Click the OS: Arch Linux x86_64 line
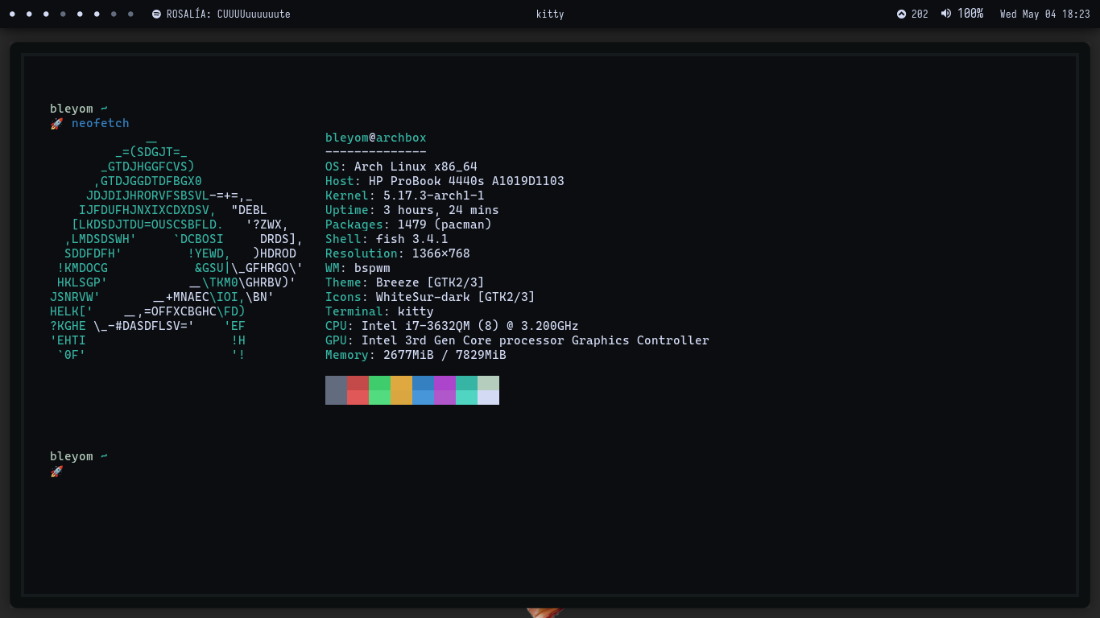 [401, 167]
